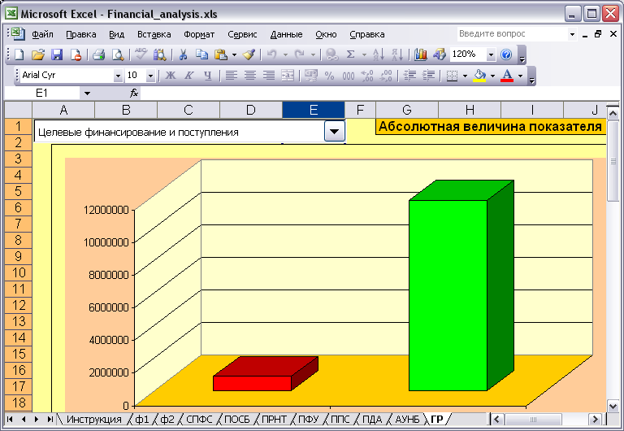Click the Введите вопрос help input field
The width and height of the screenshot is (624, 431).
[x=512, y=34]
